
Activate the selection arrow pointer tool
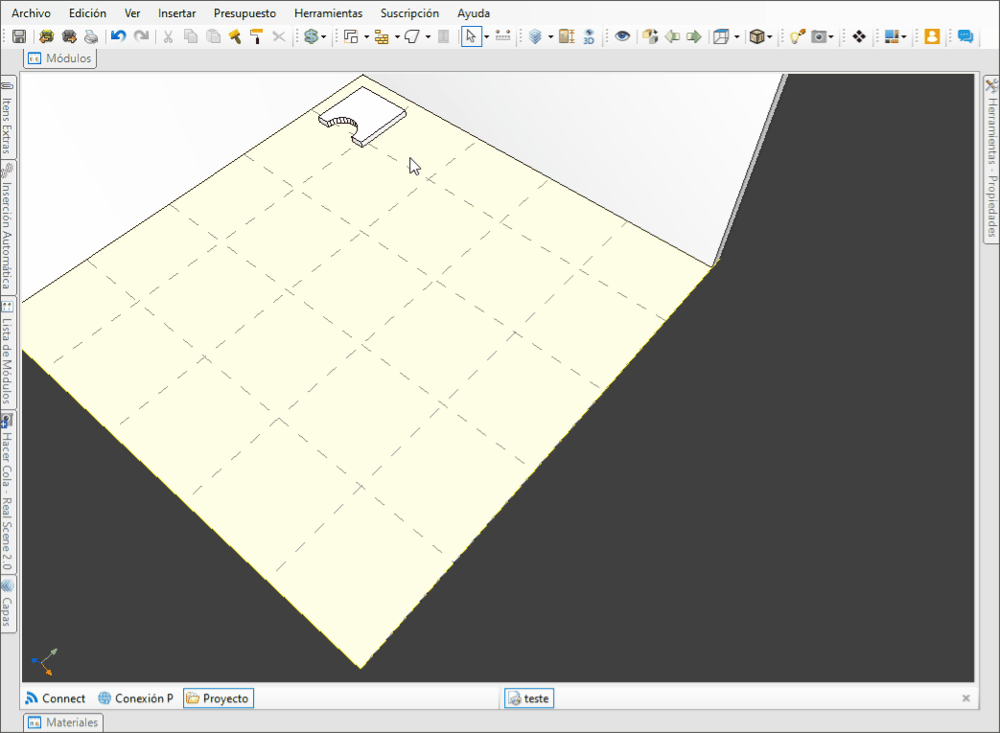click(x=471, y=36)
